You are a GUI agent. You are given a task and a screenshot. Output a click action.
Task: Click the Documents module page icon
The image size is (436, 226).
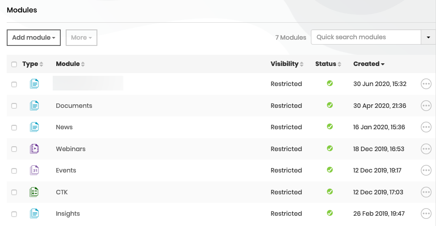click(34, 106)
